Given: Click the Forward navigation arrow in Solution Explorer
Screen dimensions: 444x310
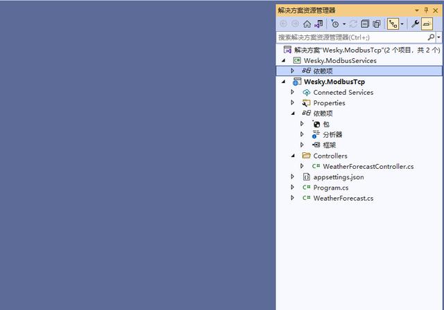Looking at the screenshot, I should [295, 24].
